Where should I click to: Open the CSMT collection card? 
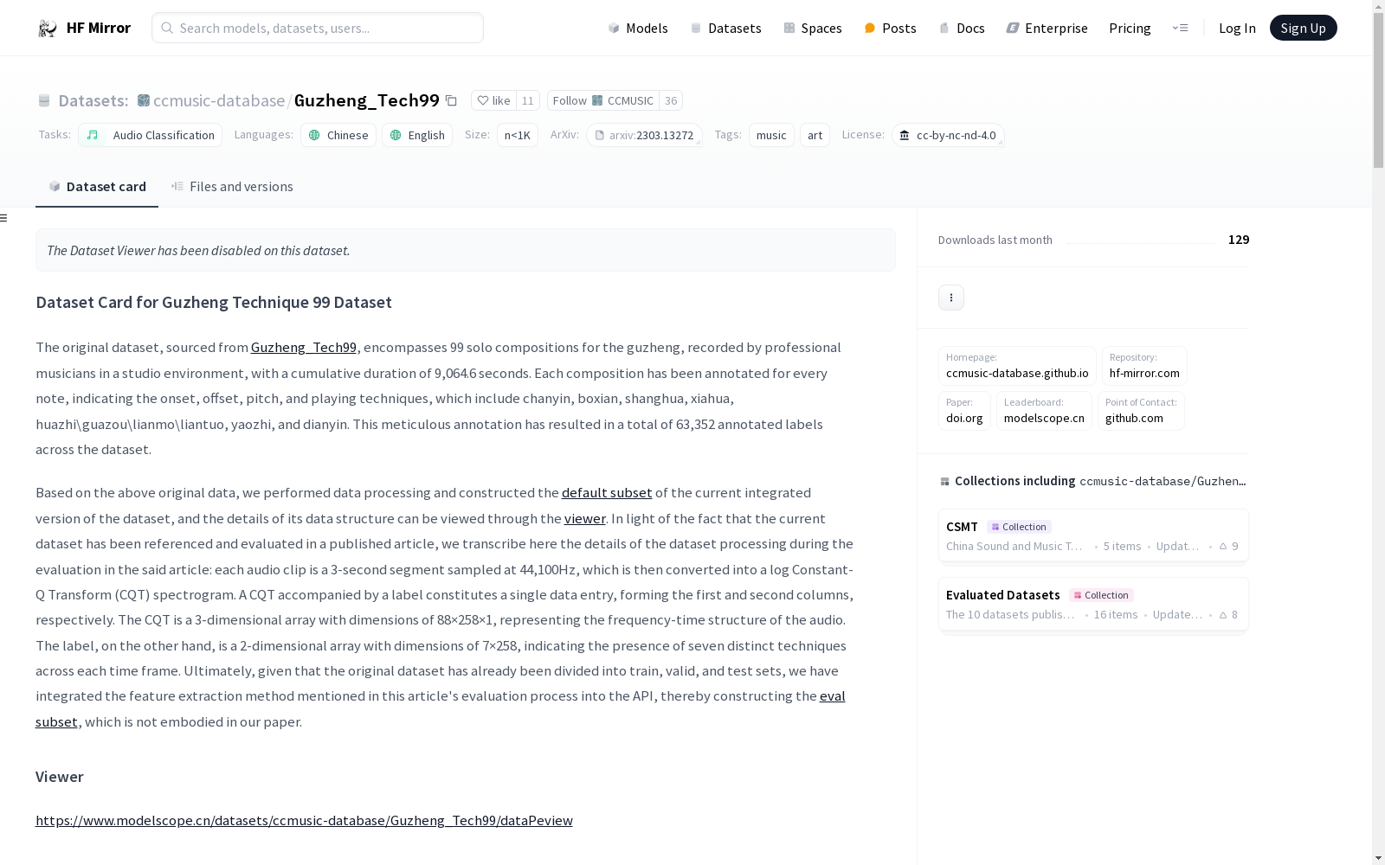[1092, 535]
